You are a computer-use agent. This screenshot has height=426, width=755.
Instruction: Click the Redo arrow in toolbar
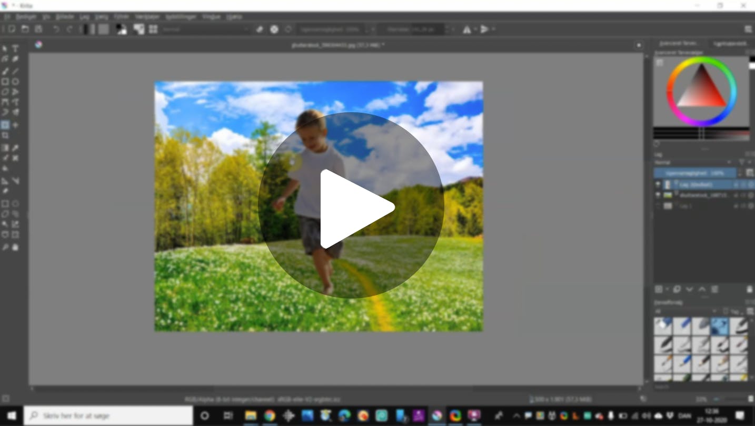69,29
